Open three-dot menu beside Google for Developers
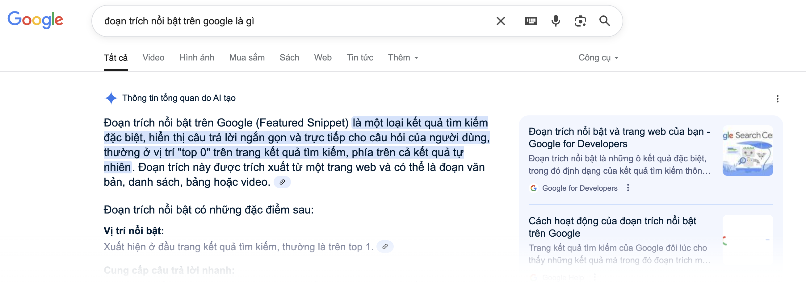806x282 pixels. [x=628, y=188]
